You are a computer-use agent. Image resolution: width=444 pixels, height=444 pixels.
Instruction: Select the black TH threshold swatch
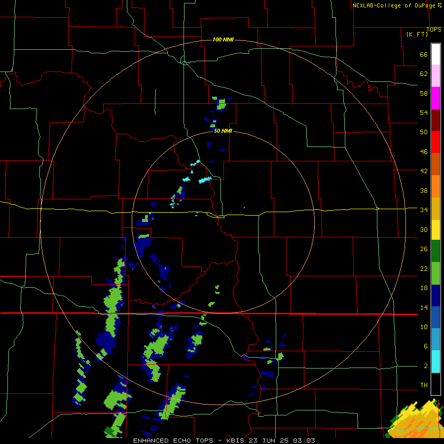coord(436,384)
